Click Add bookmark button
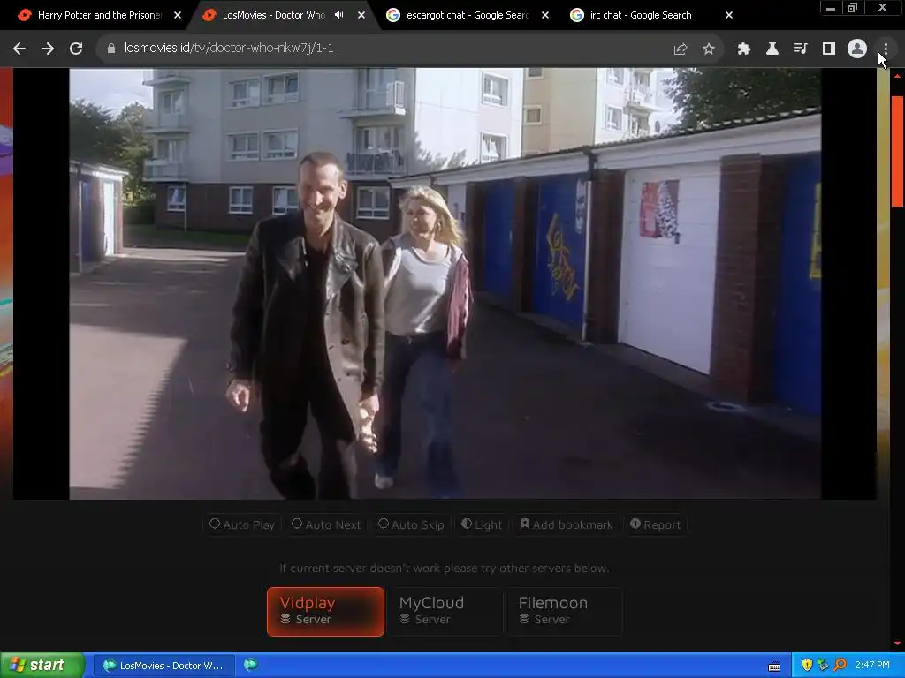905x678 pixels. (567, 524)
